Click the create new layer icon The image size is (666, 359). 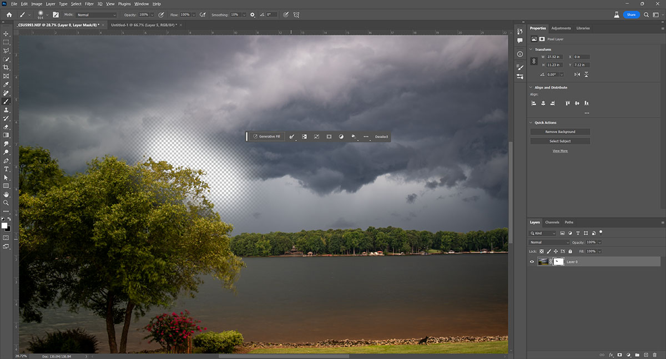click(645, 355)
